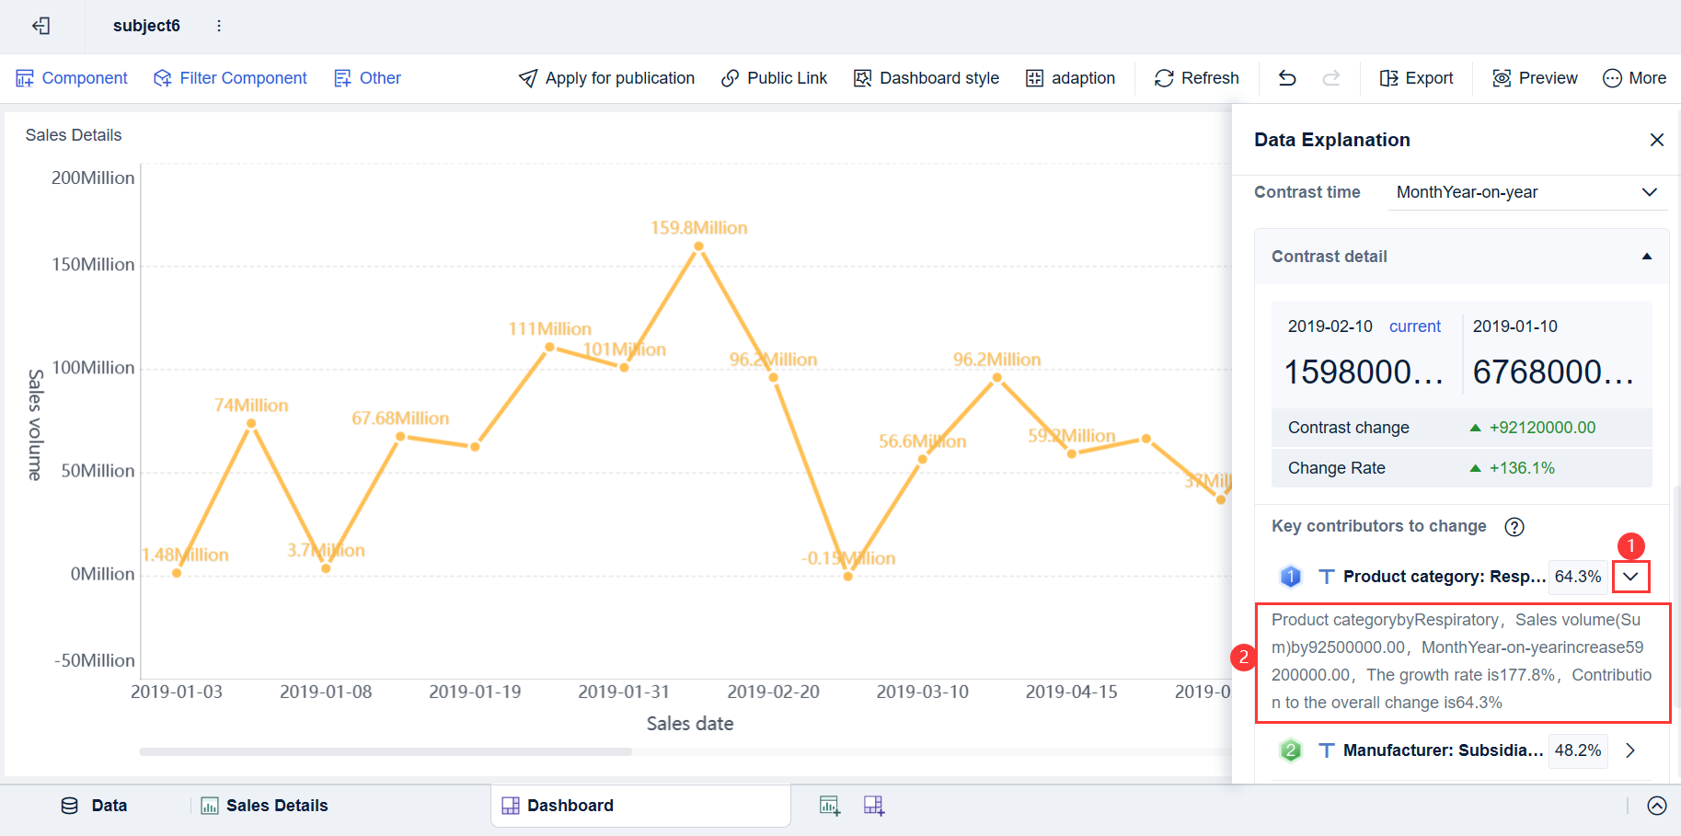Export the dashboard
1681x836 pixels.
[x=1417, y=78]
